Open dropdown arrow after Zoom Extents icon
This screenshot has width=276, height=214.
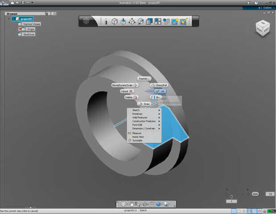[127, 204]
